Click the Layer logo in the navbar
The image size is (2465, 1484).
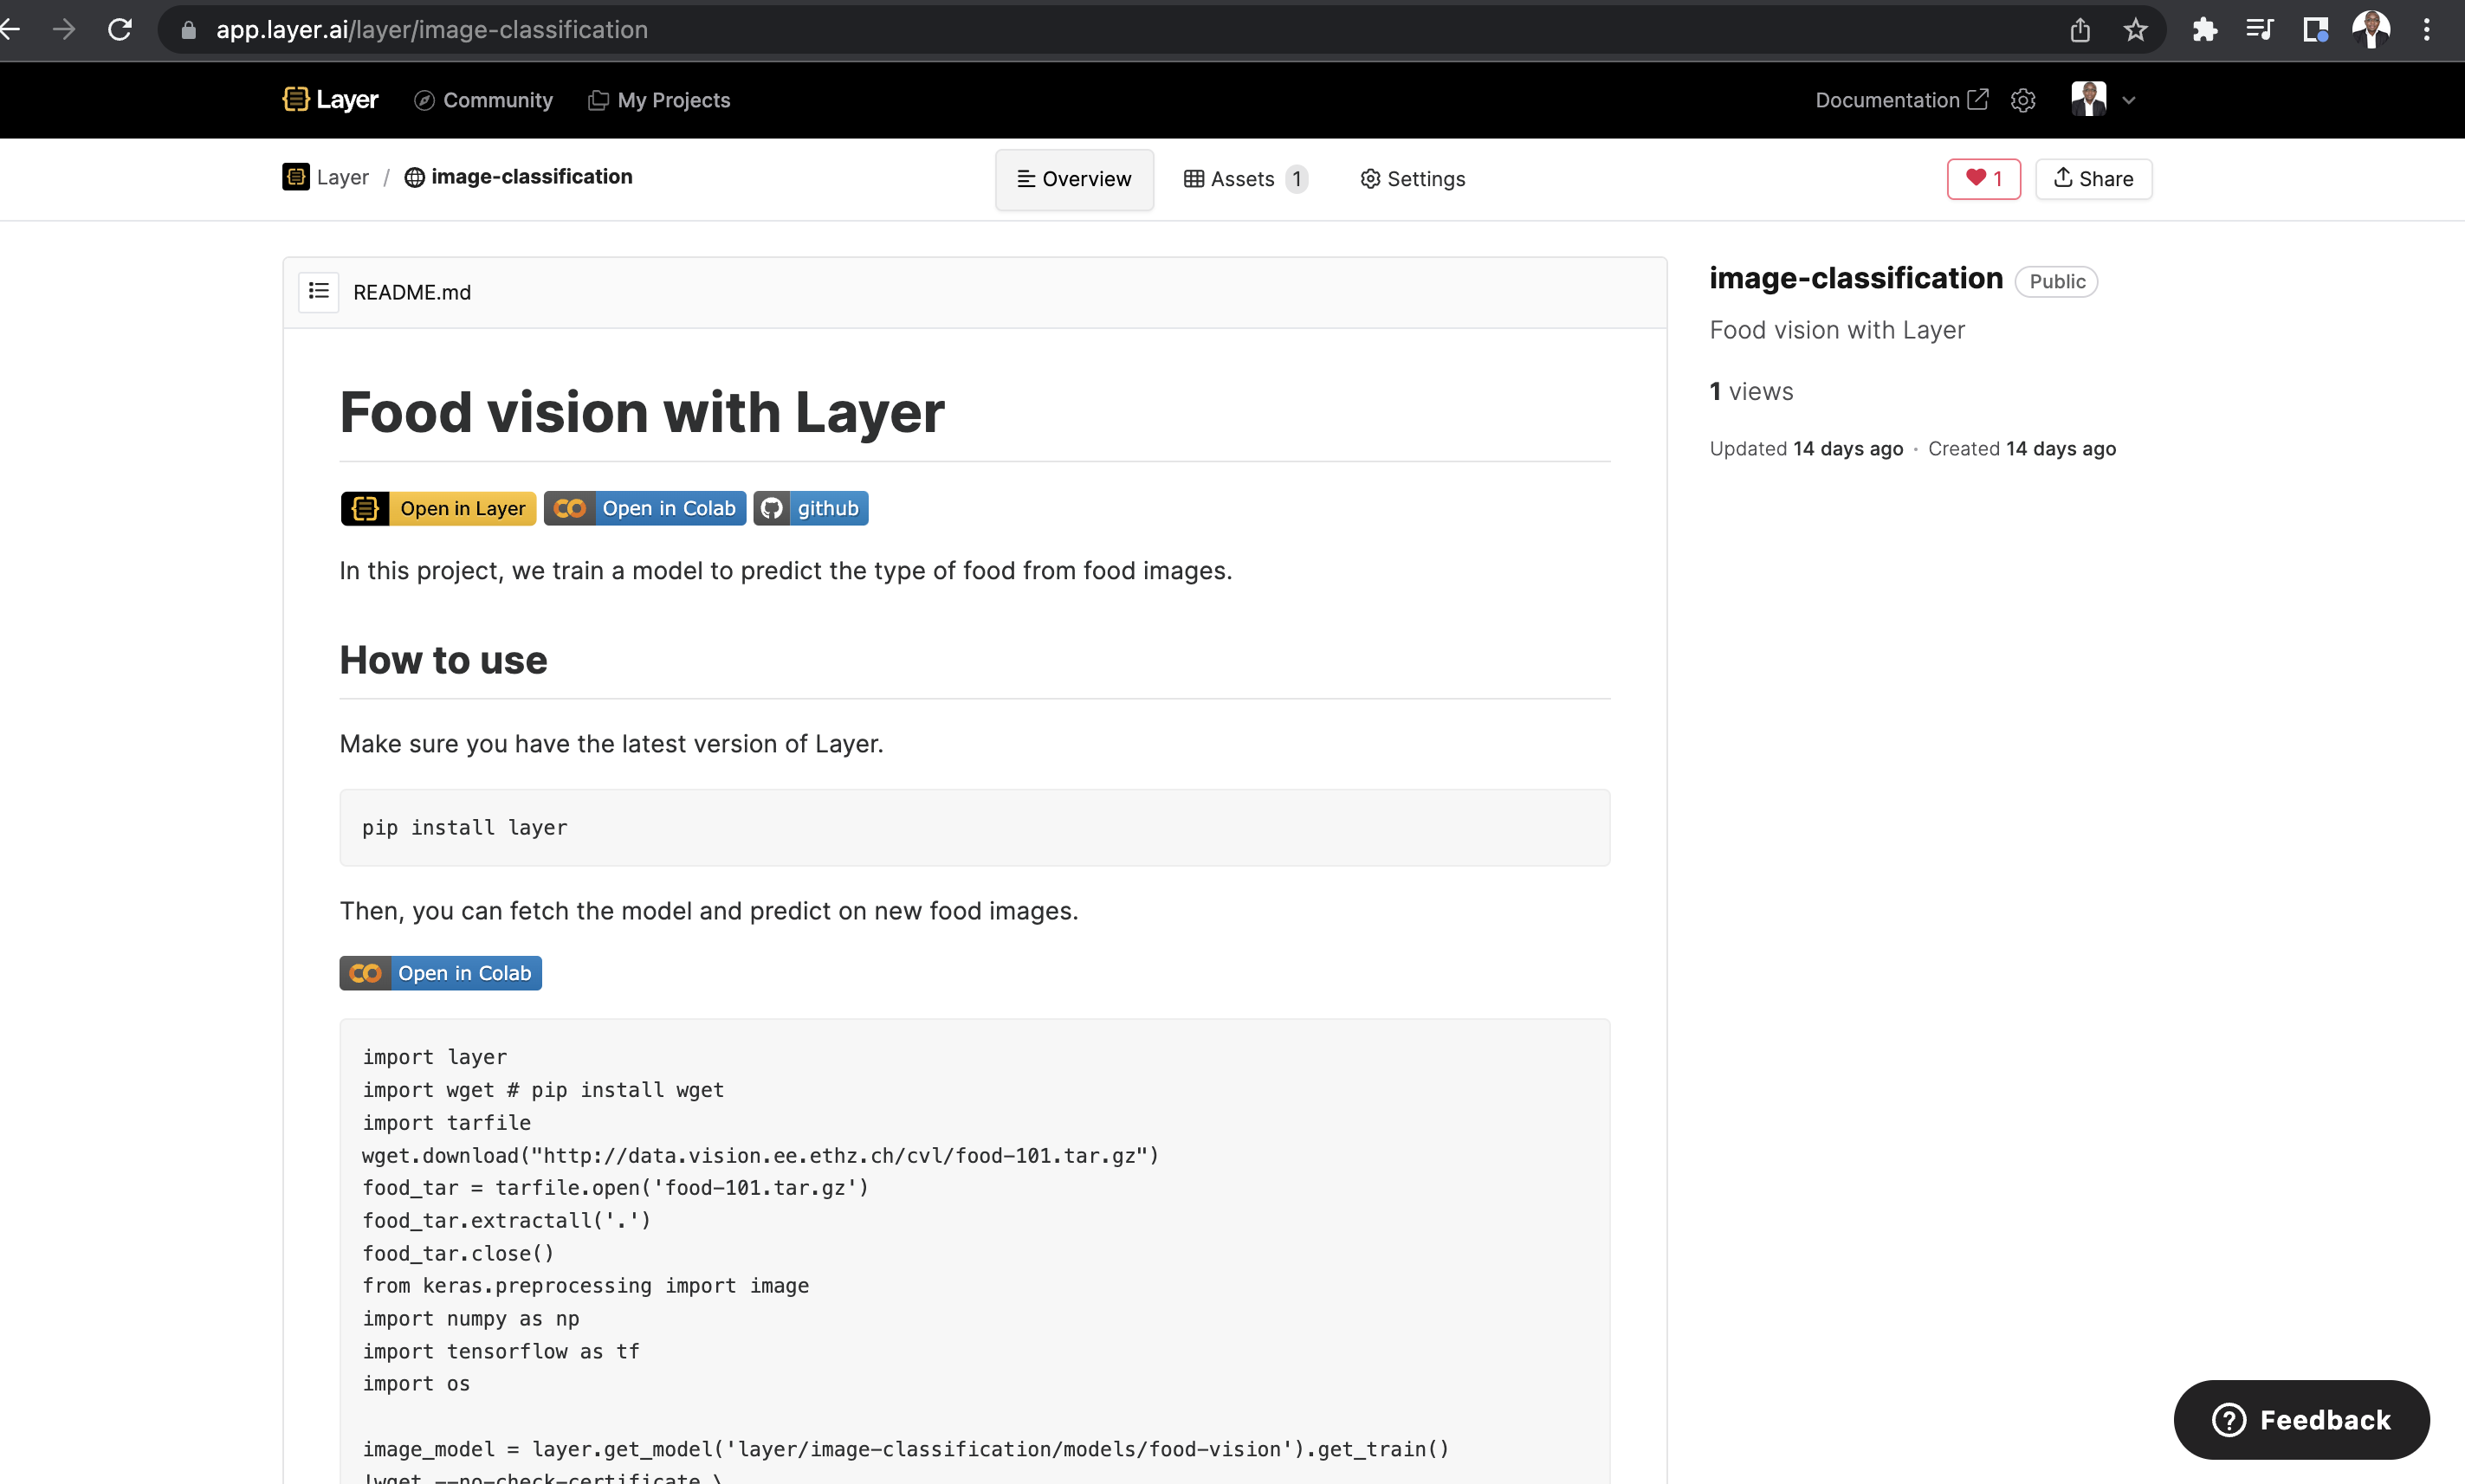pos(329,99)
